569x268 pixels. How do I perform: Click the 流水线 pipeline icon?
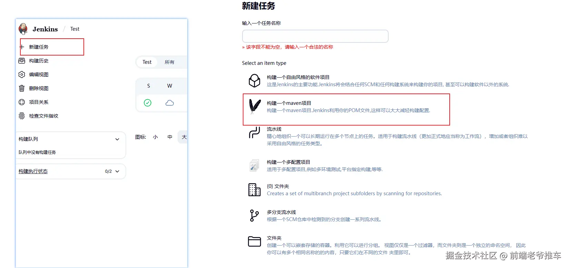[x=254, y=132]
